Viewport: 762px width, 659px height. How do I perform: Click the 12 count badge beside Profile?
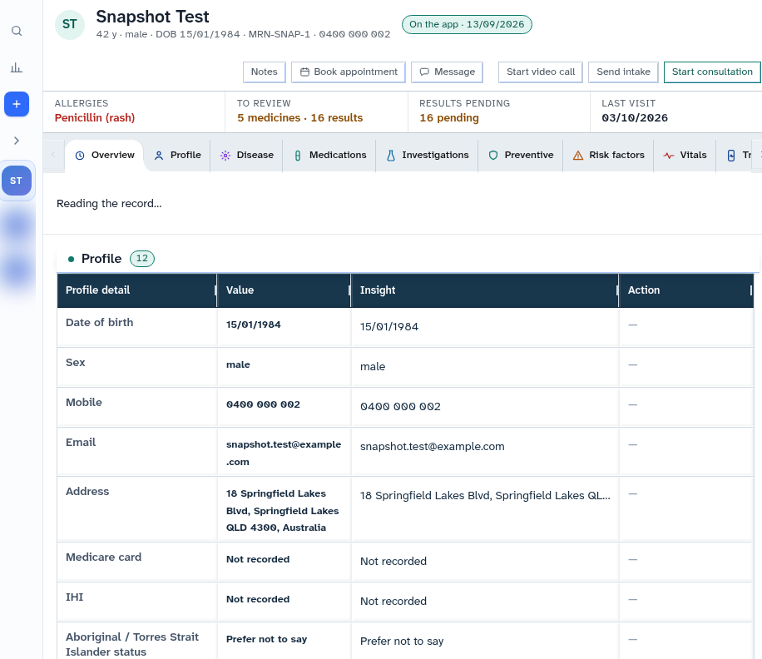(x=142, y=259)
